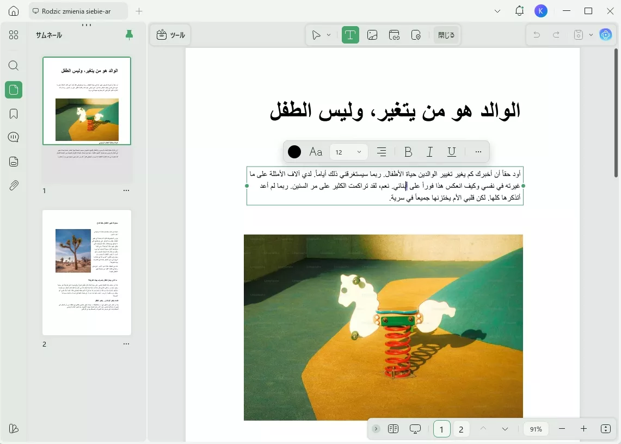Toggle the text edit tool
Screen dimensions: 621x444
tap(350, 35)
